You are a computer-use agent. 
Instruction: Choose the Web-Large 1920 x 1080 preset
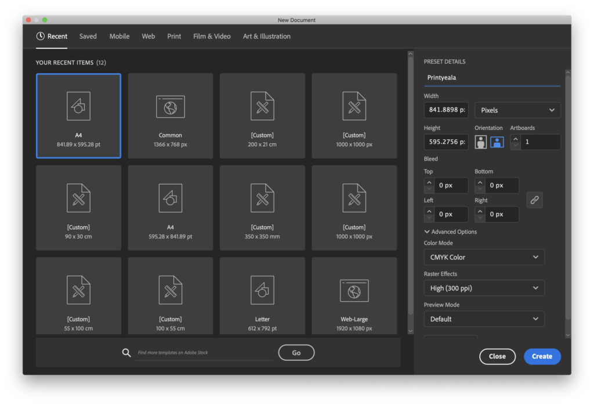click(x=354, y=299)
